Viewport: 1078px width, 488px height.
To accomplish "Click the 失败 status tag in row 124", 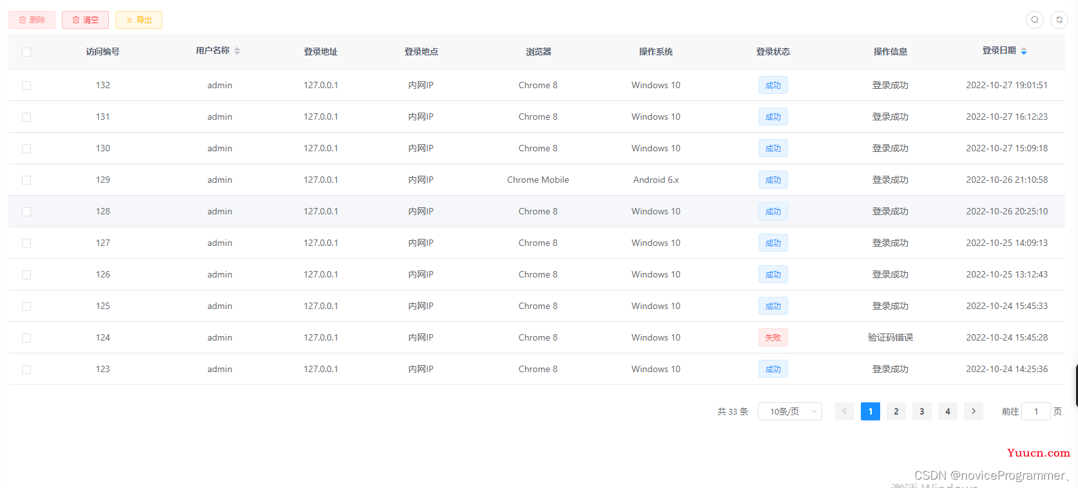I will [773, 337].
